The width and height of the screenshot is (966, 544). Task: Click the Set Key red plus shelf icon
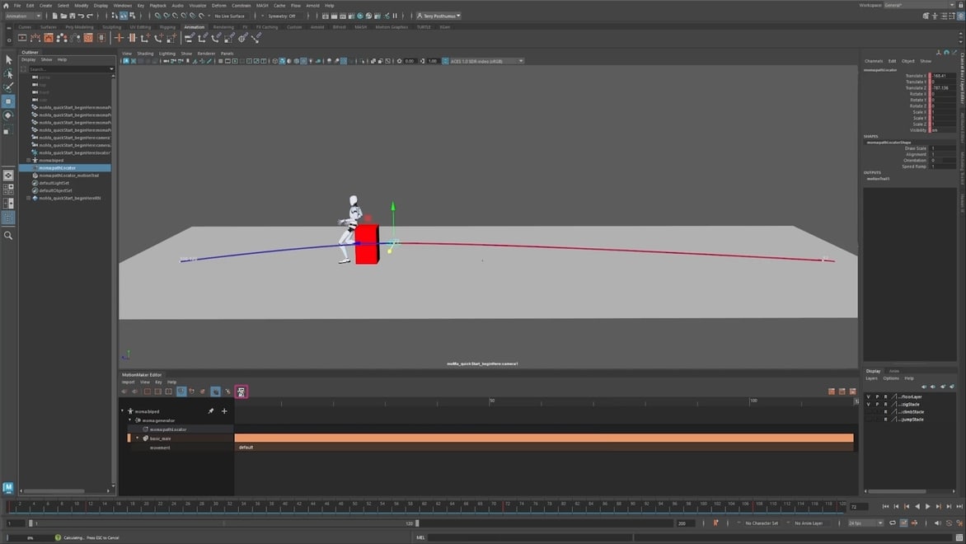click(119, 38)
